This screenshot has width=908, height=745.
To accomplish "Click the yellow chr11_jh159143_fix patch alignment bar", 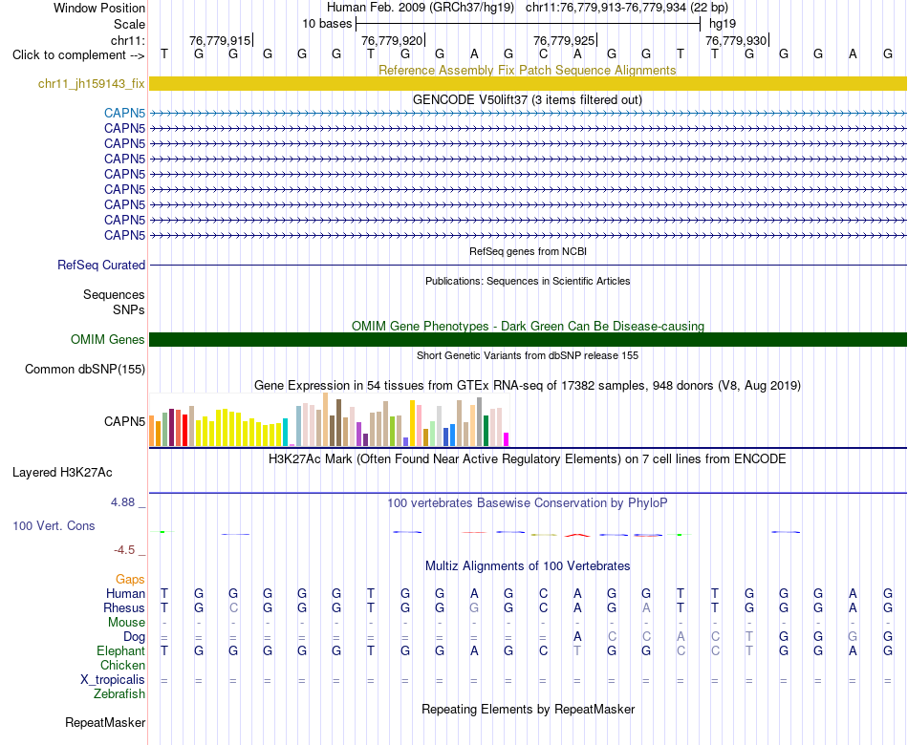I will click(x=528, y=84).
